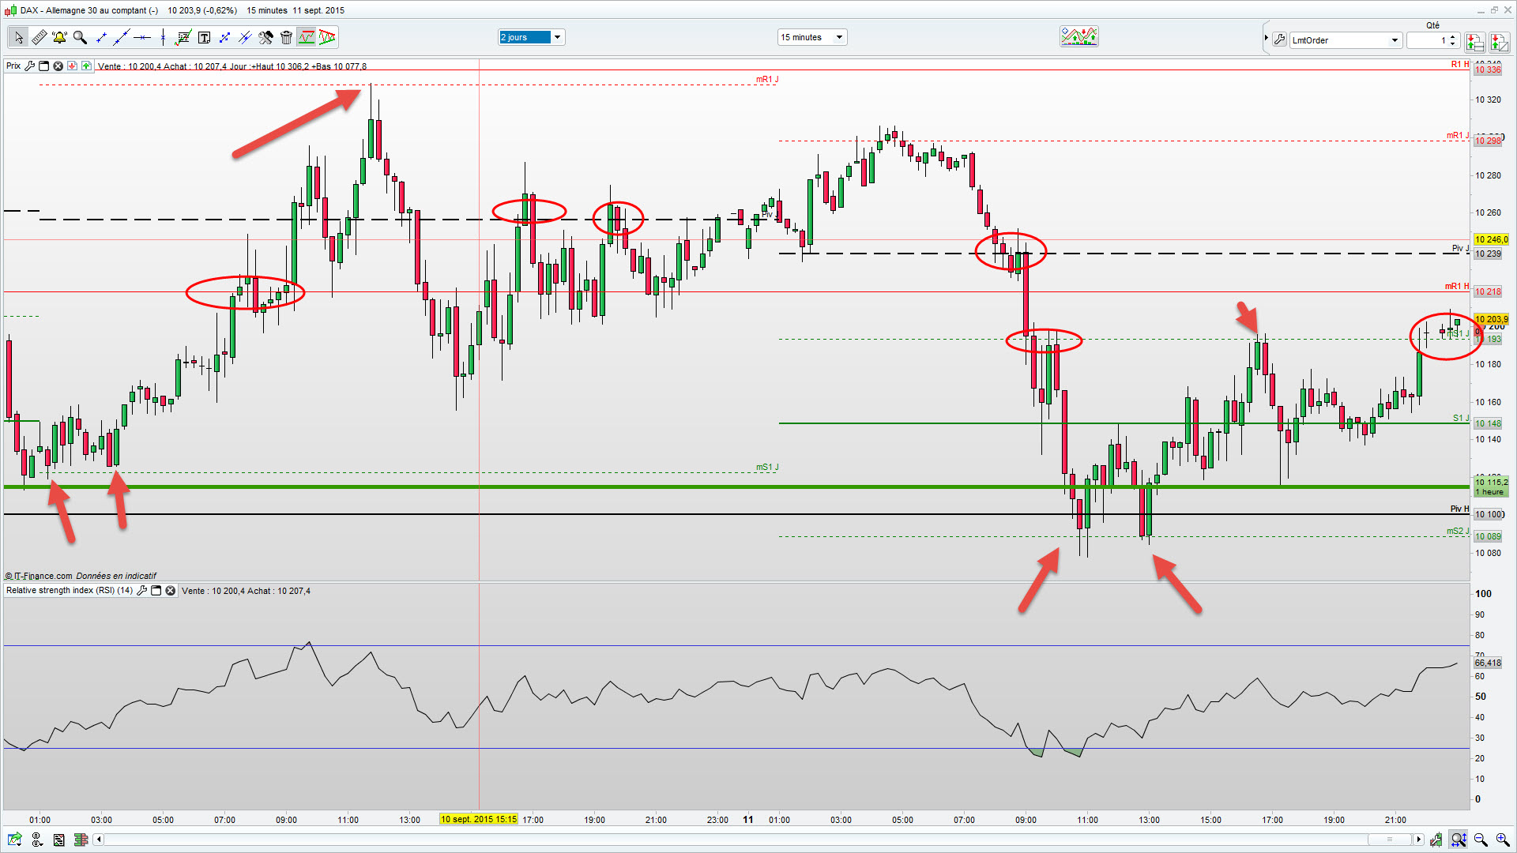Click the horizontal chart scrollbar thumb

1389,840
